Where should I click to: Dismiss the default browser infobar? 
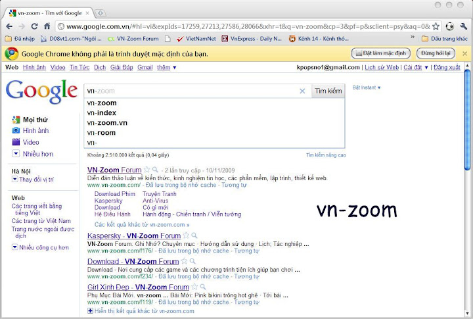coord(464,53)
